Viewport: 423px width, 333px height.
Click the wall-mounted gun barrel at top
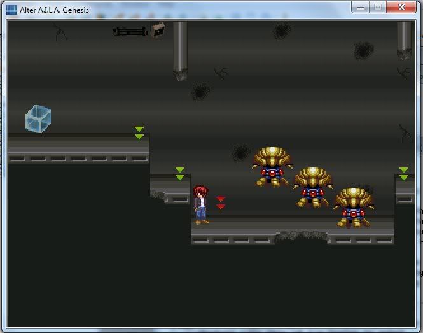point(130,32)
